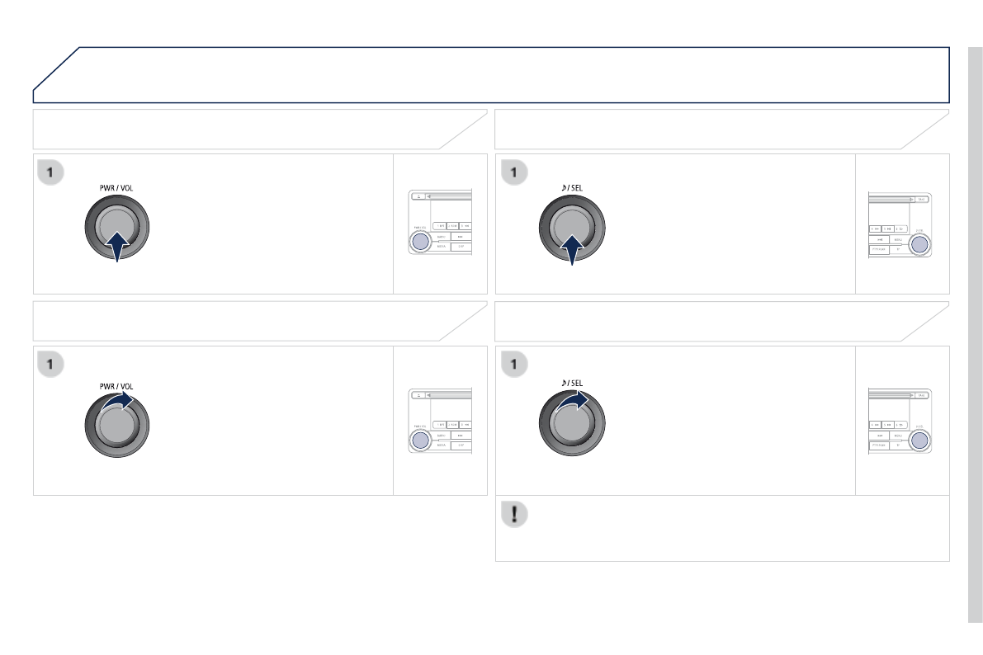This screenshot has height=655, width=983.
Task: Click step 1 badge beside the rotating PWR/VOL knob
Action: coord(51,364)
